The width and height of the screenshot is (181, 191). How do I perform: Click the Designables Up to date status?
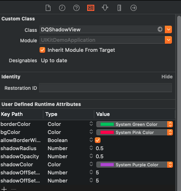coord(54,60)
